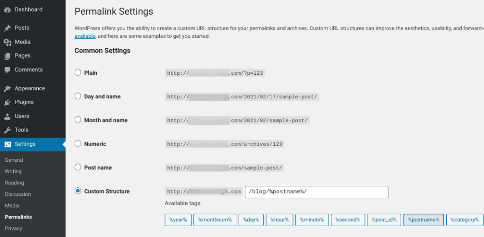Image resolution: width=484 pixels, height=237 pixels.
Task: Click the Settings sliders icon
Action: 8,144
